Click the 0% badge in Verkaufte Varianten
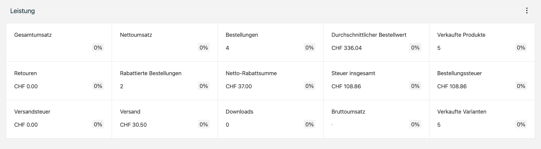The height and width of the screenshot is (149, 541). pyautogui.click(x=521, y=124)
